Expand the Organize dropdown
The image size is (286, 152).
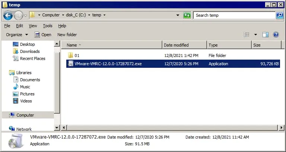[x=17, y=35]
